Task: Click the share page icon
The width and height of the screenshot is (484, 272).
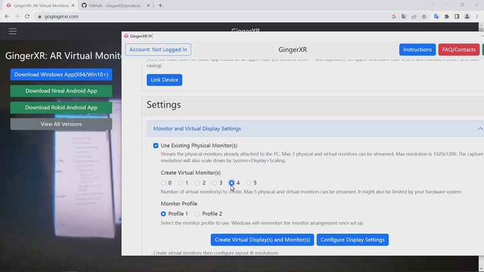Action: 414,17
